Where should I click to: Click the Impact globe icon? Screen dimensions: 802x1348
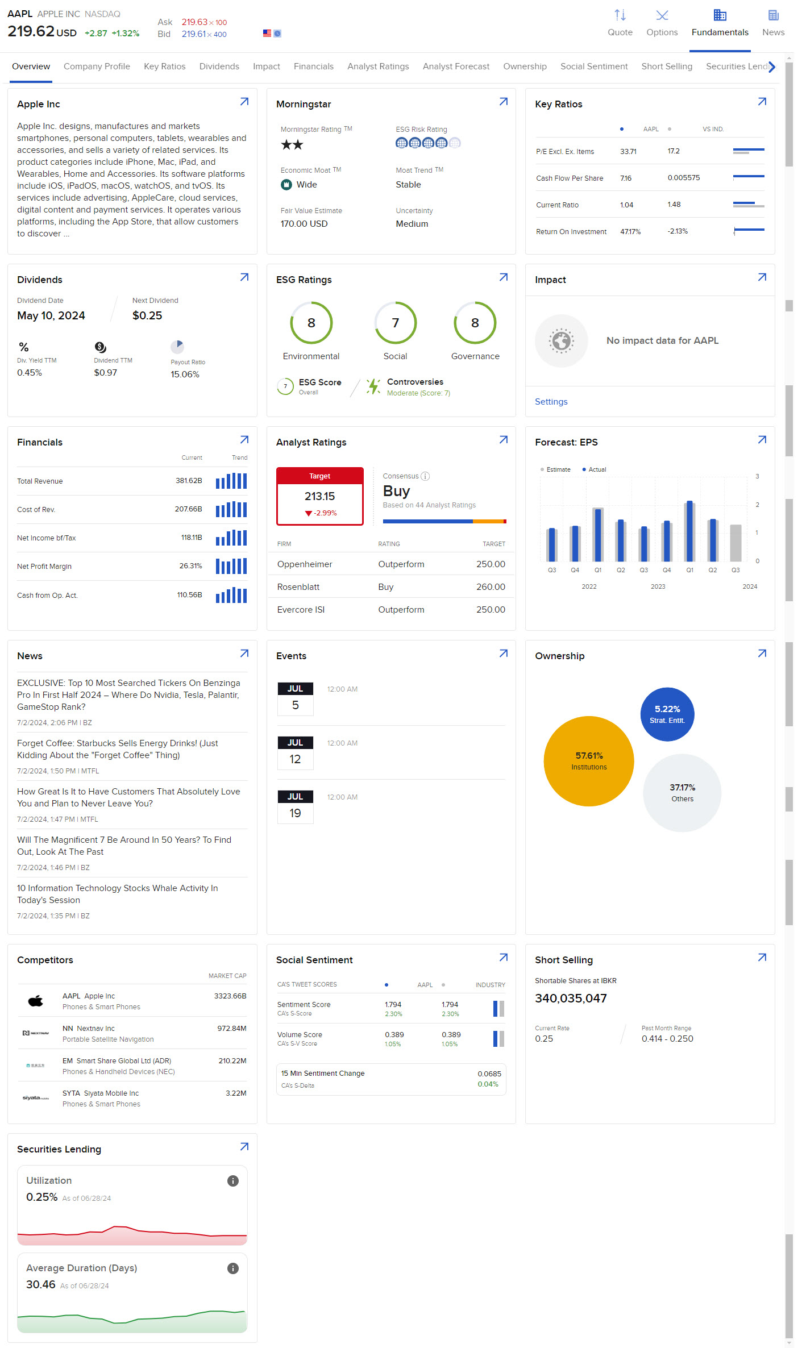(x=562, y=341)
